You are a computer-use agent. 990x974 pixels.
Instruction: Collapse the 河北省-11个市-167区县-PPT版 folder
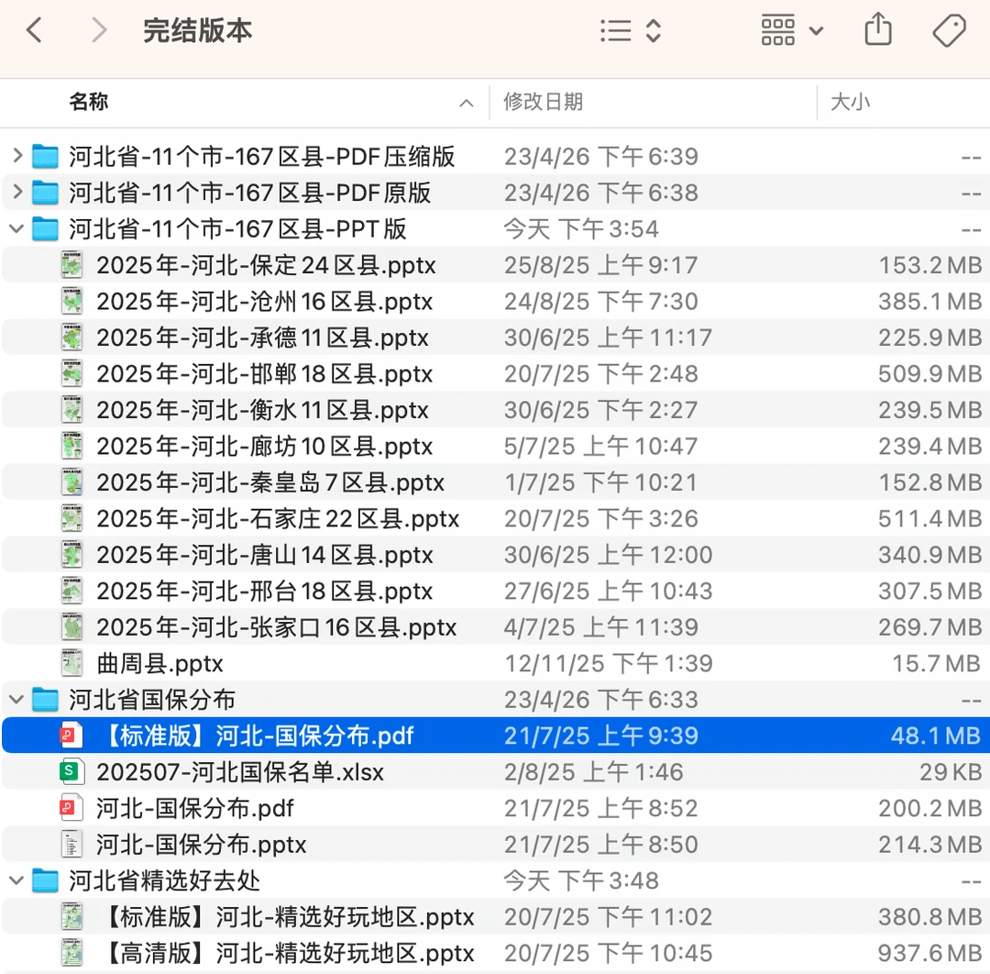point(17,228)
